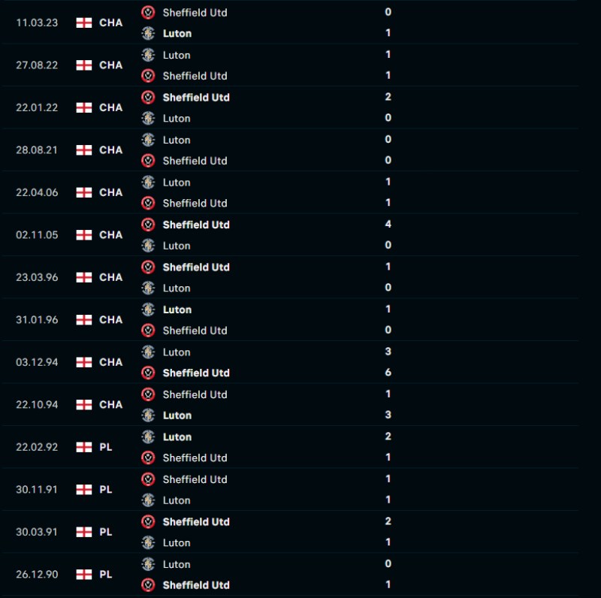
Task: Open the 23.03.96 match row
Action: [291, 277]
